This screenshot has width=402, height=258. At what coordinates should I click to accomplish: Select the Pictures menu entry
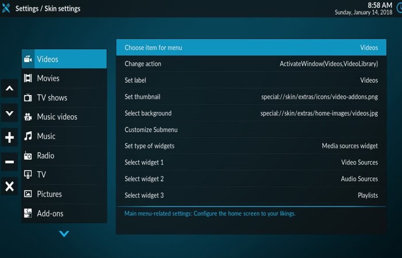click(x=64, y=194)
